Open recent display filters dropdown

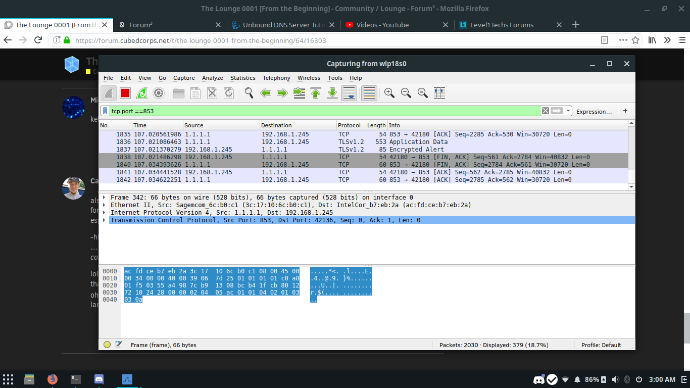point(569,111)
